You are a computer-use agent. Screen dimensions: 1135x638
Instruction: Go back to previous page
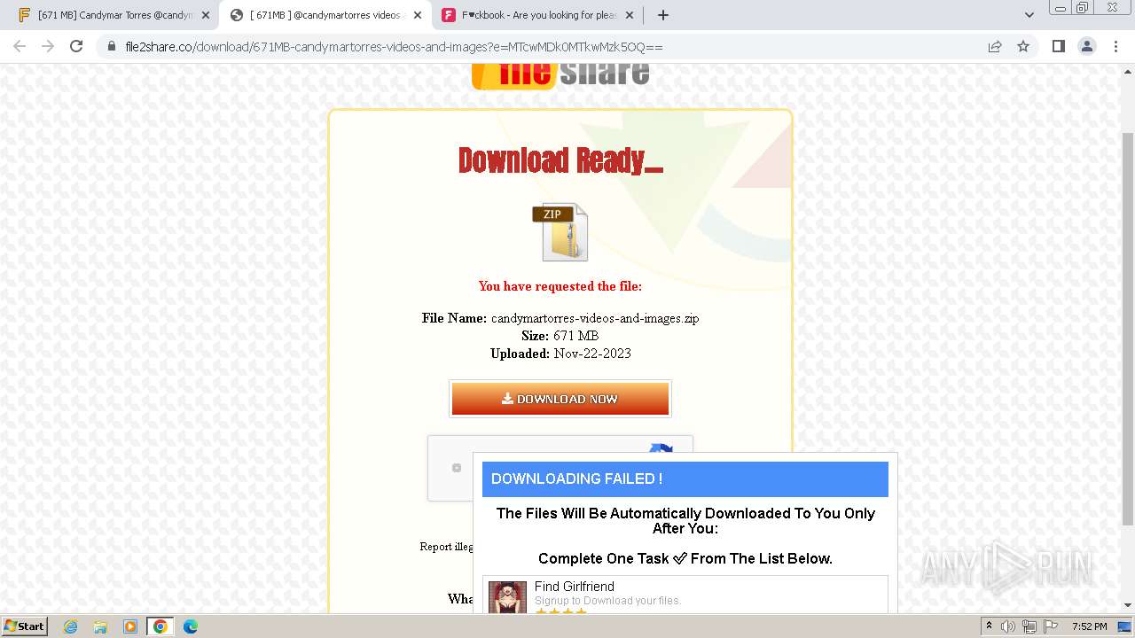20,46
